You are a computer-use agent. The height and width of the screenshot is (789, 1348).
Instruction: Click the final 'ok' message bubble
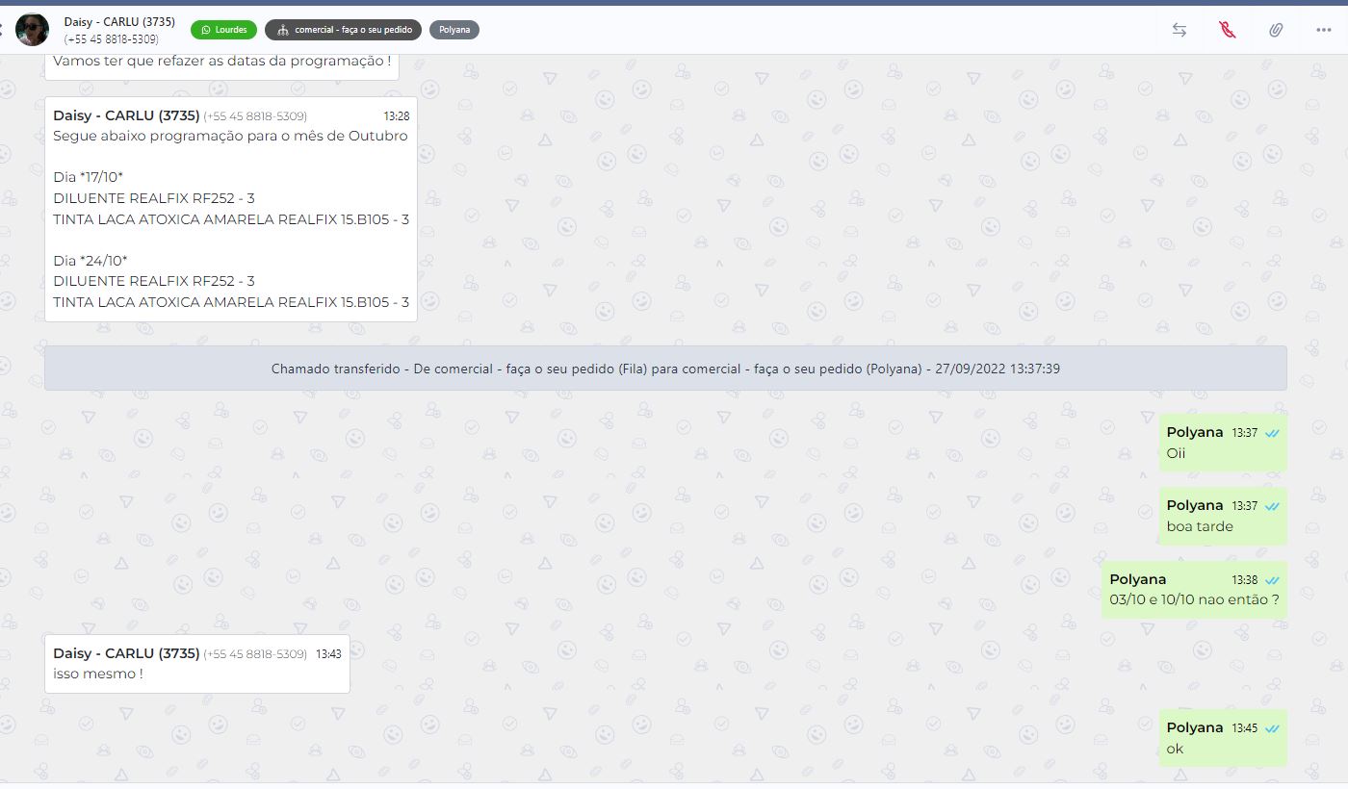click(x=1222, y=738)
